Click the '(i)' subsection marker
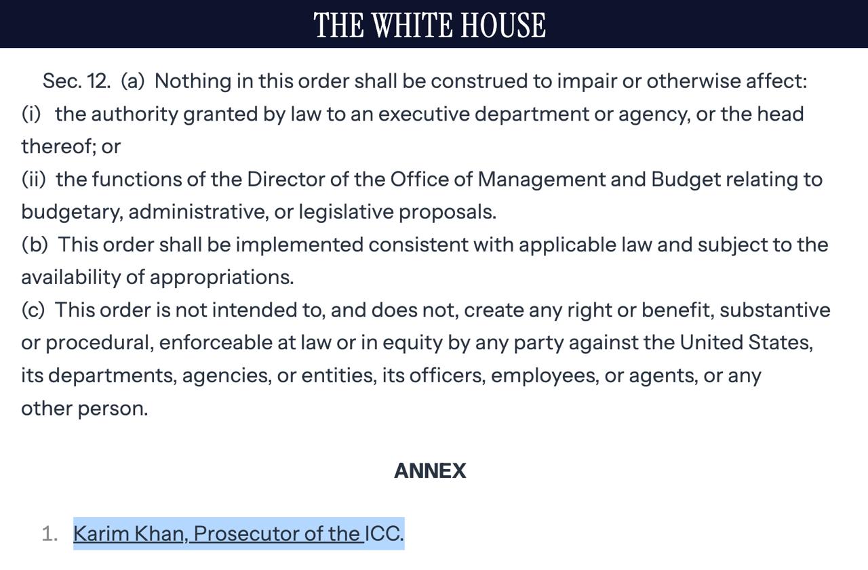This screenshot has width=868, height=570. tap(31, 114)
